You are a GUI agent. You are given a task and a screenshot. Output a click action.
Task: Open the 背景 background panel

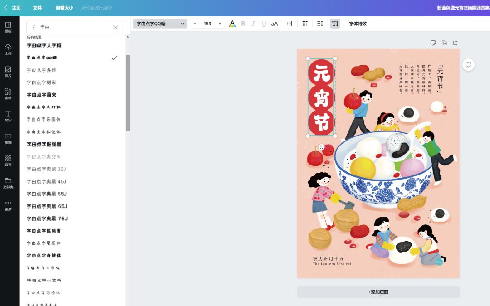pos(8,160)
